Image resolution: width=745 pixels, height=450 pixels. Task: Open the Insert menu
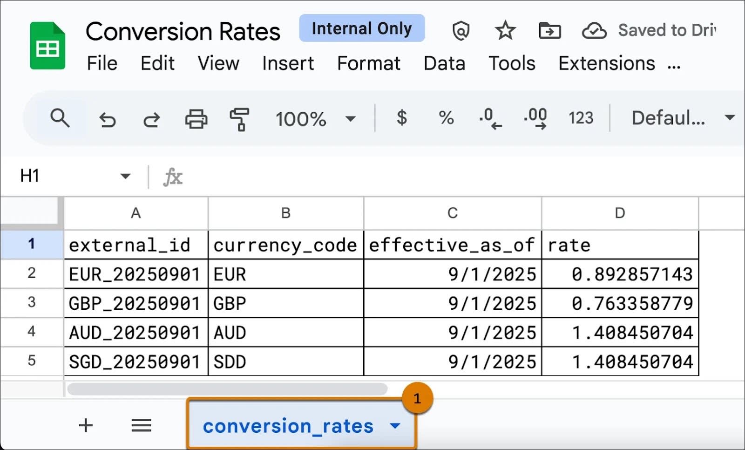click(x=288, y=63)
